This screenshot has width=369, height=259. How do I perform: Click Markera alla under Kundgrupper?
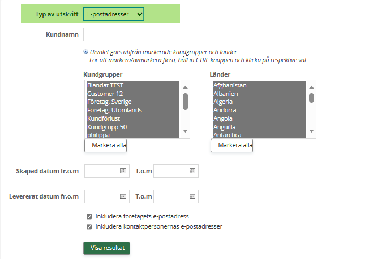(106, 146)
